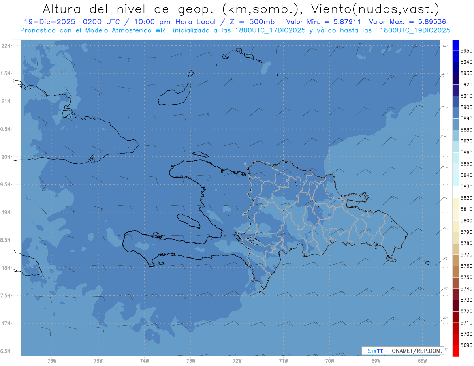Click the 5880 color bar label

click(466, 130)
